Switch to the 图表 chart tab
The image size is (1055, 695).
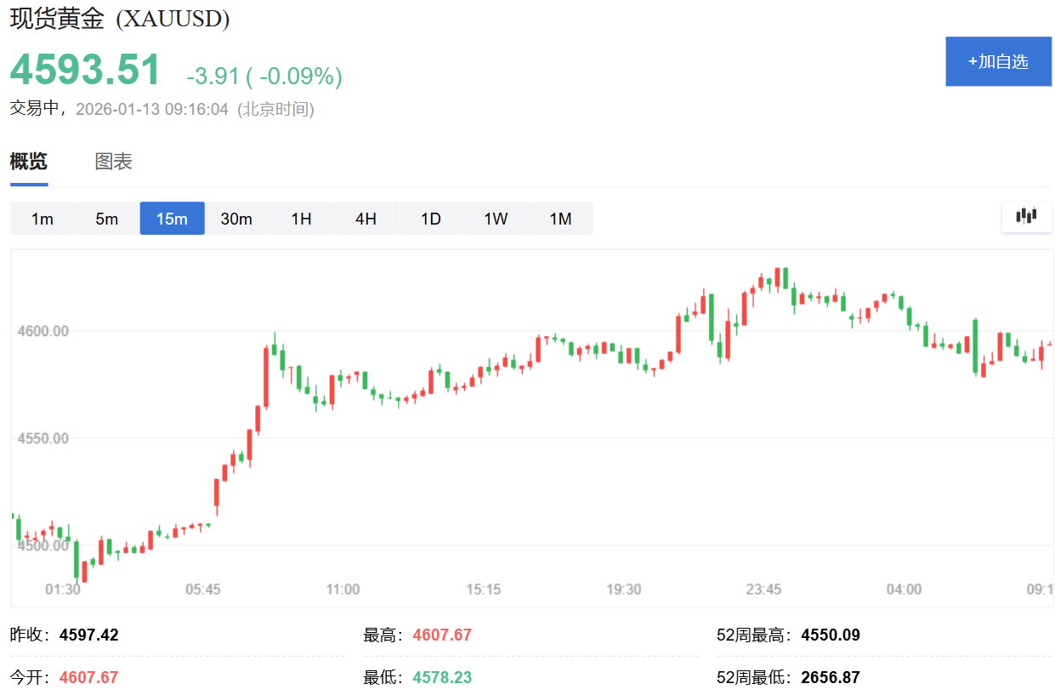click(113, 162)
